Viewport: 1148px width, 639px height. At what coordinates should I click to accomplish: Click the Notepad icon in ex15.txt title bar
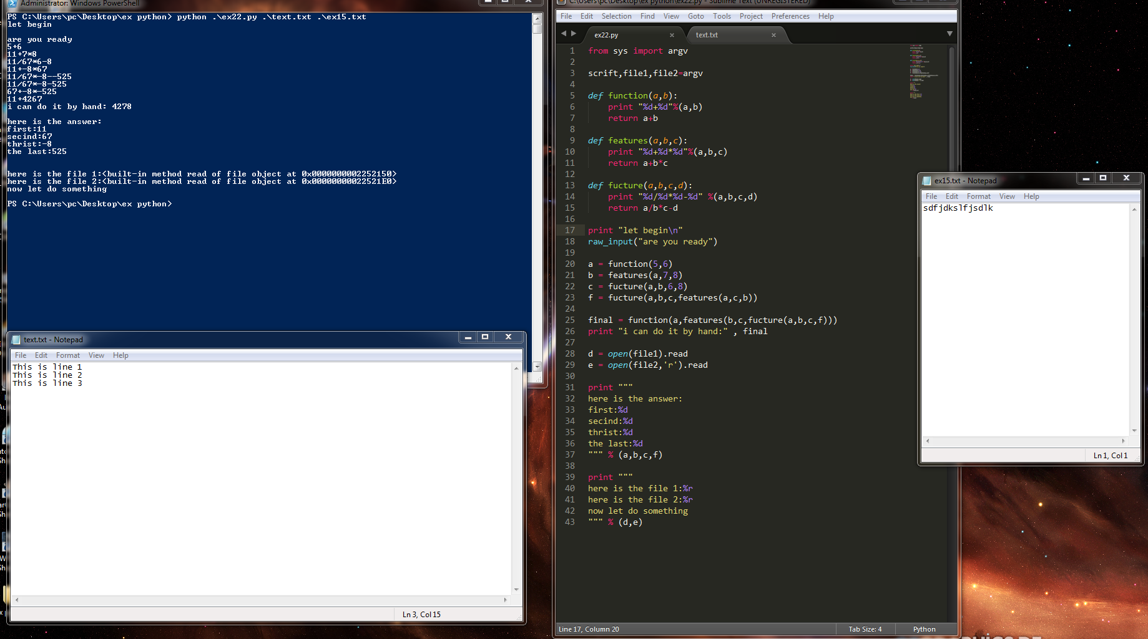pos(926,181)
